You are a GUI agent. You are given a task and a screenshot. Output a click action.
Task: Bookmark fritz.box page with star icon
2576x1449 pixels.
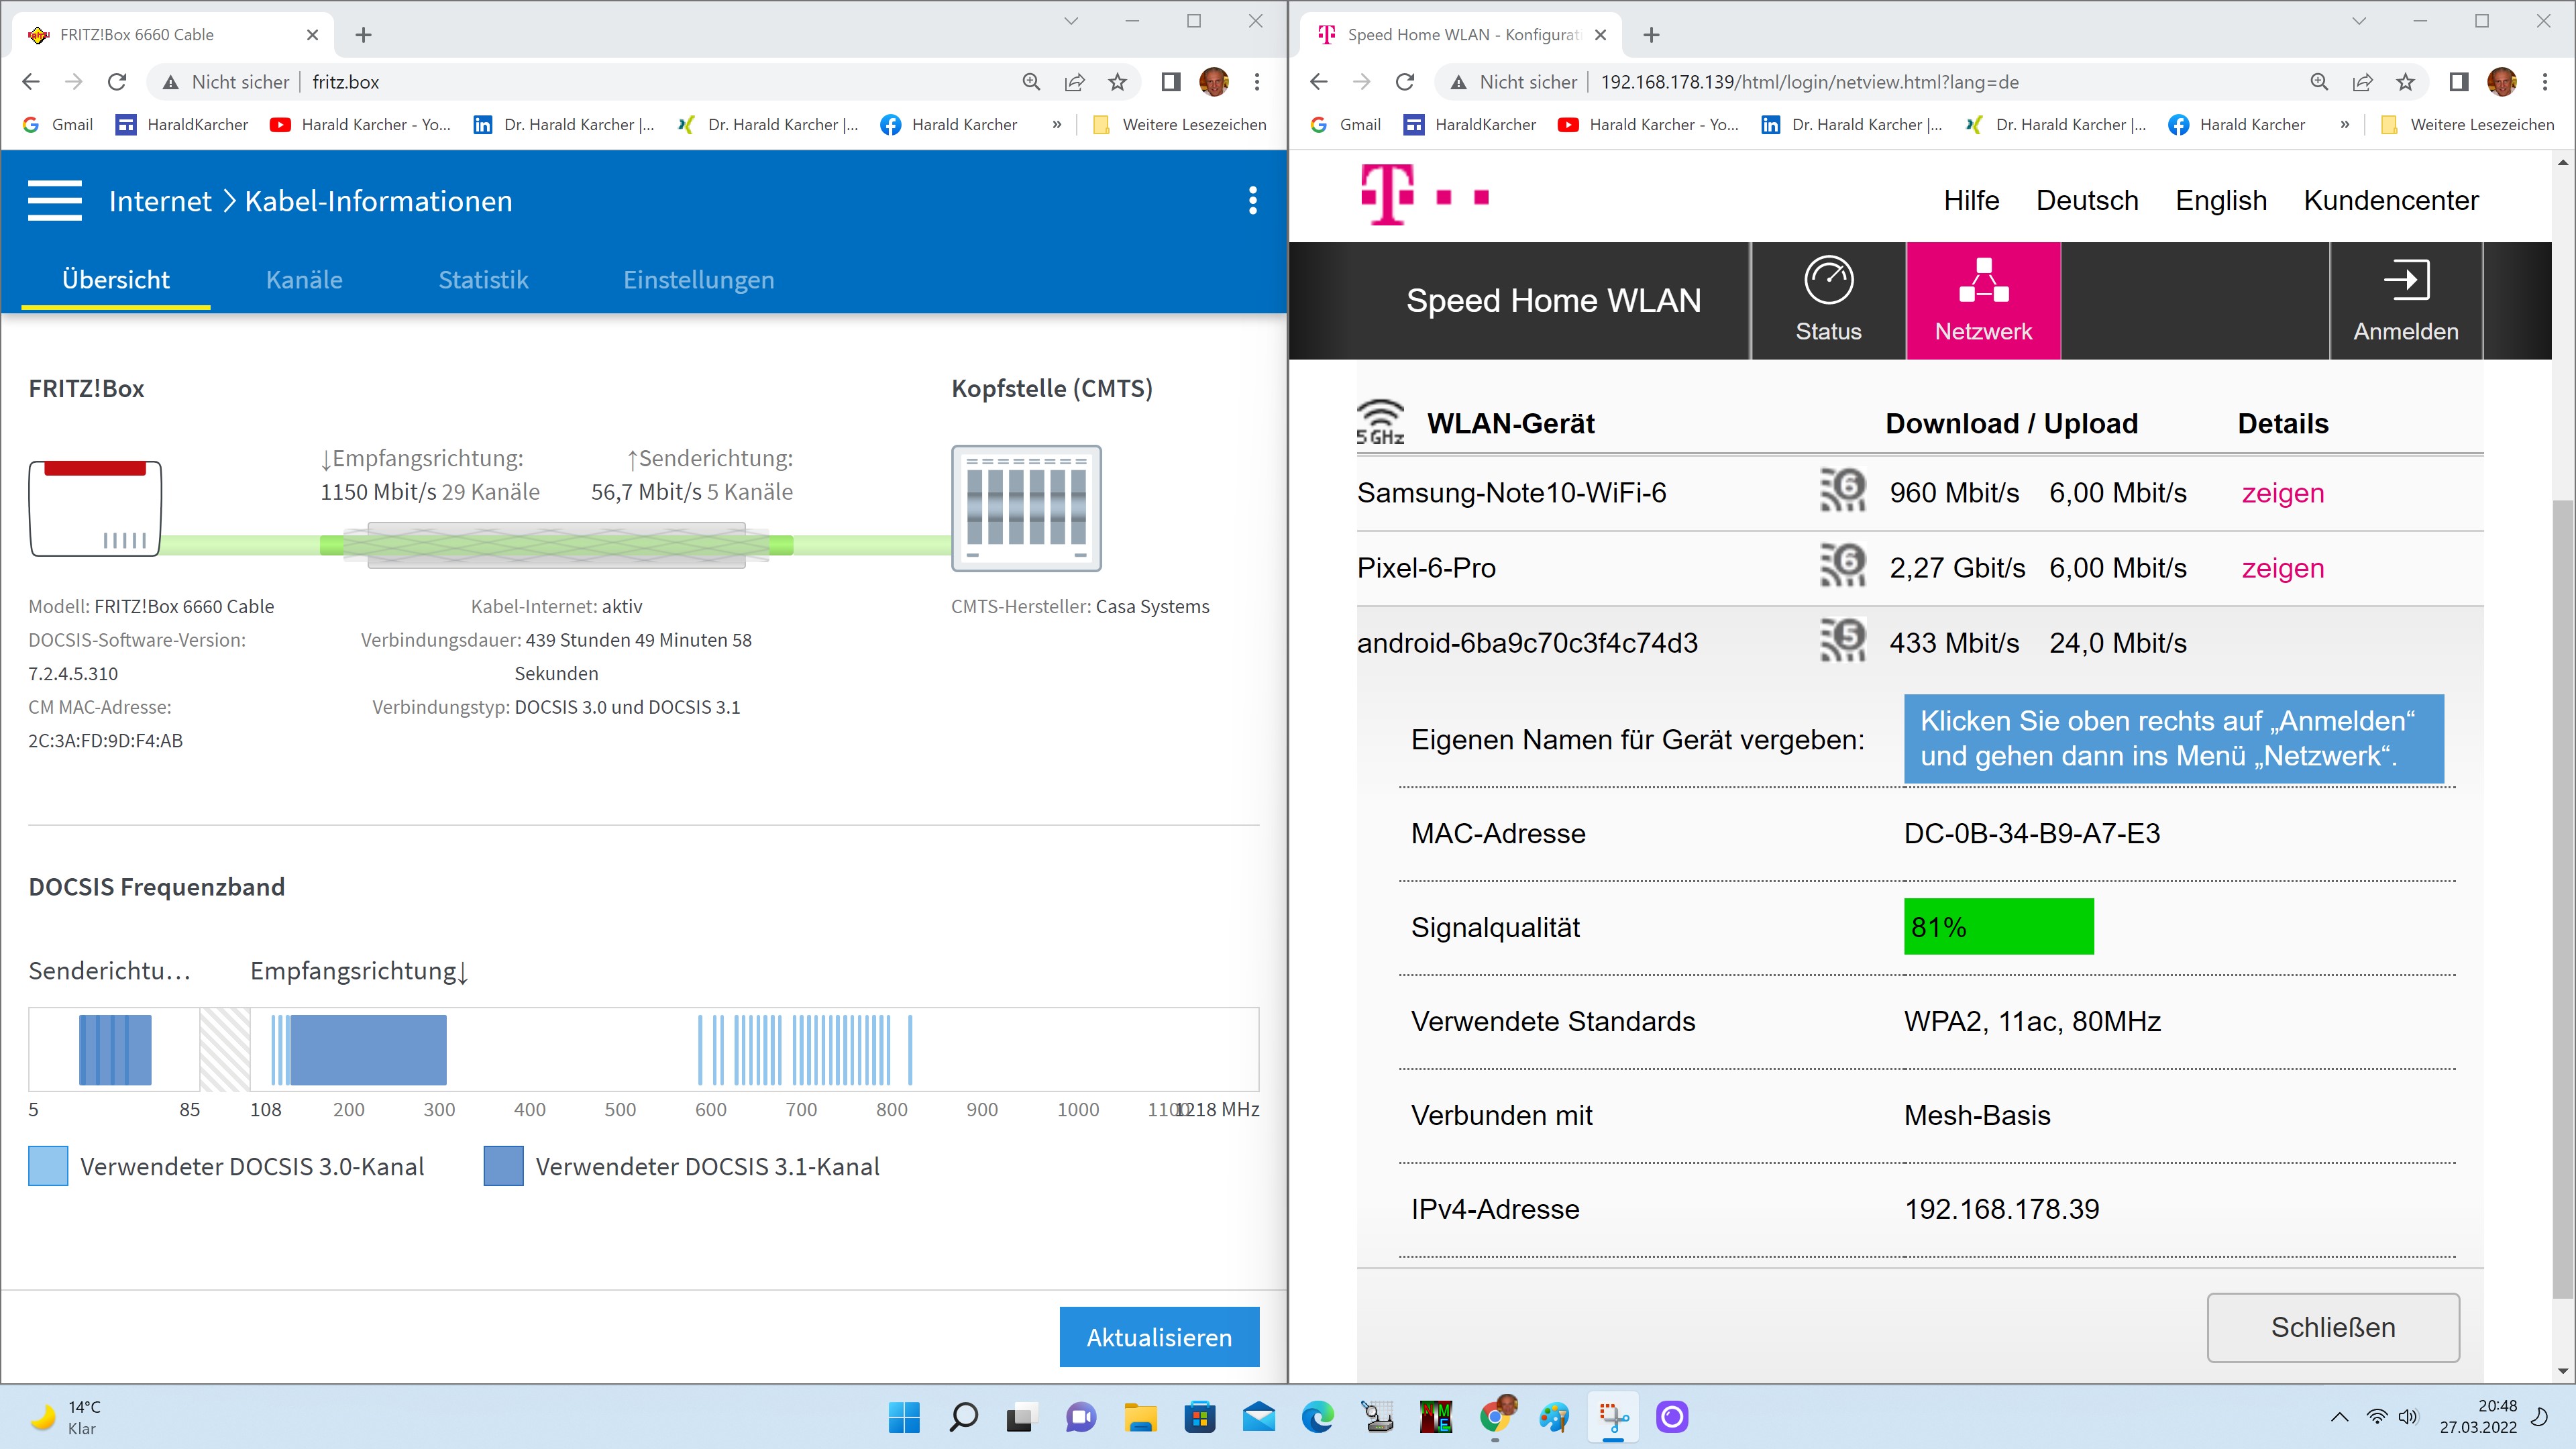coord(1117,82)
